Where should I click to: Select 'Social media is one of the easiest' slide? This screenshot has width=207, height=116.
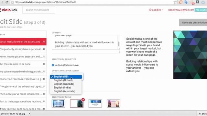[x=23, y=42]
